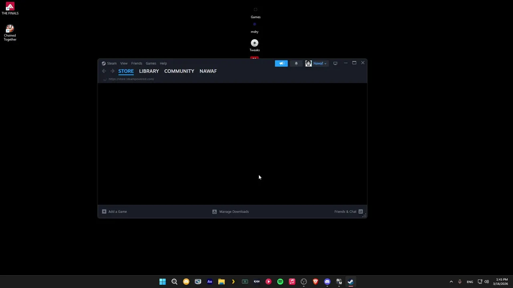Open the notifications bell in Steam
Screen dimensions: 513x288
[296, 63]
